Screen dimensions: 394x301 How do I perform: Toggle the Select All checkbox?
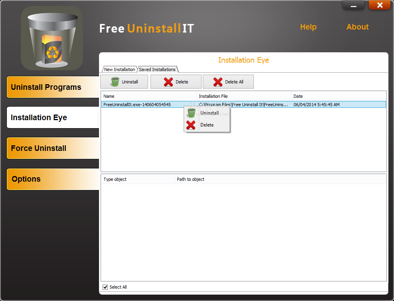coord(105,287)
